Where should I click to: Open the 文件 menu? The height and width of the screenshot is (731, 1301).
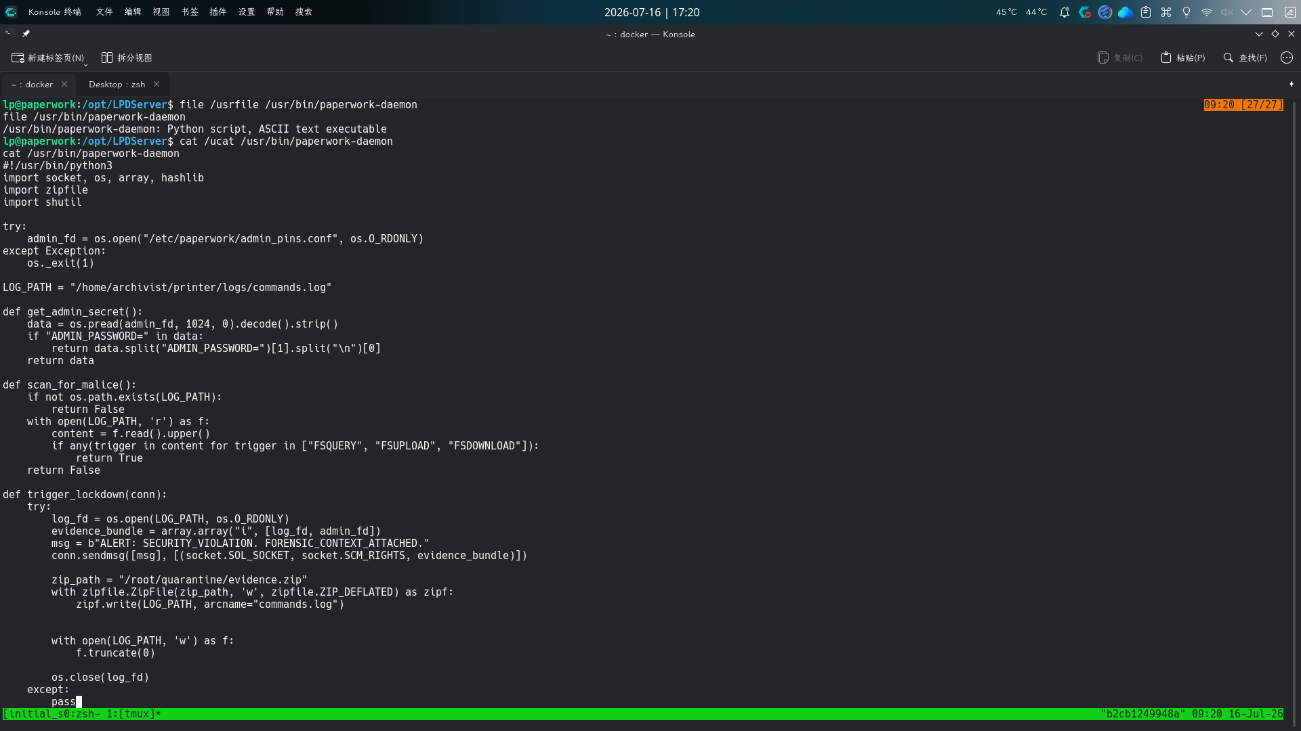(104, 12)
